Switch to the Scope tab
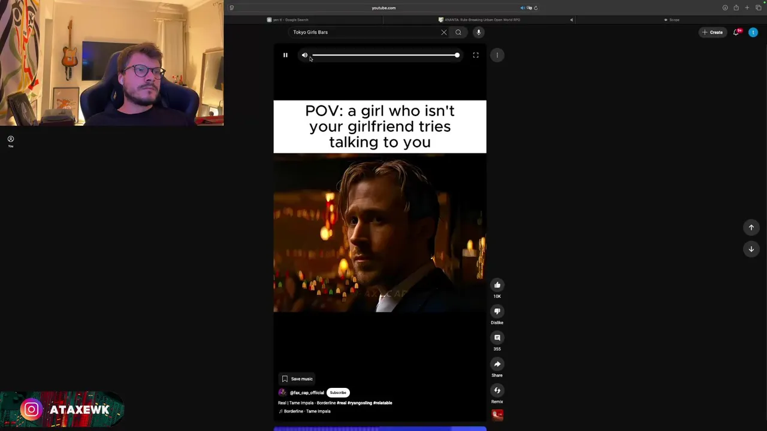Viewport: 767px width, 431px height. [x=671, y=20]
